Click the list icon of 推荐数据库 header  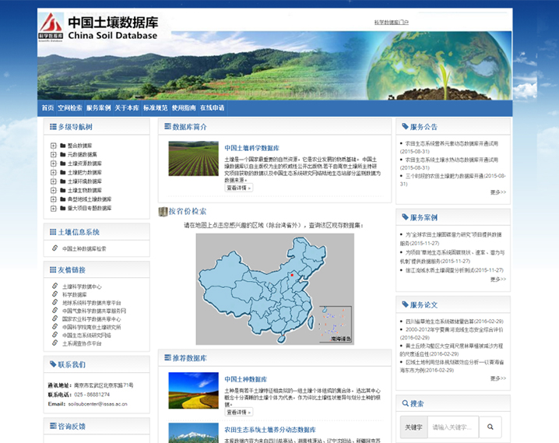click(x=167, y=357)
